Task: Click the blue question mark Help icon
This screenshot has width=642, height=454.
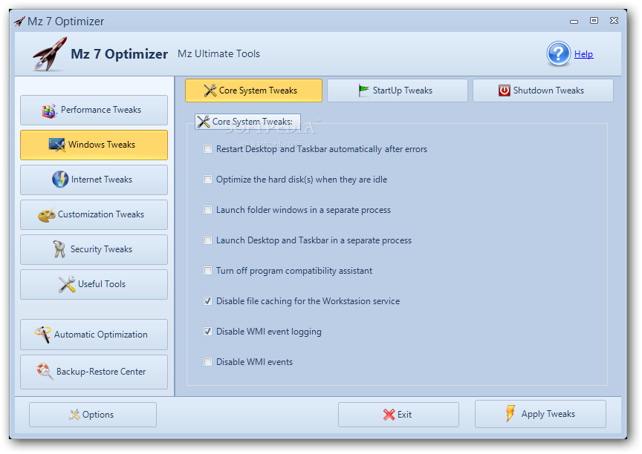Action: tap(558, 53)
